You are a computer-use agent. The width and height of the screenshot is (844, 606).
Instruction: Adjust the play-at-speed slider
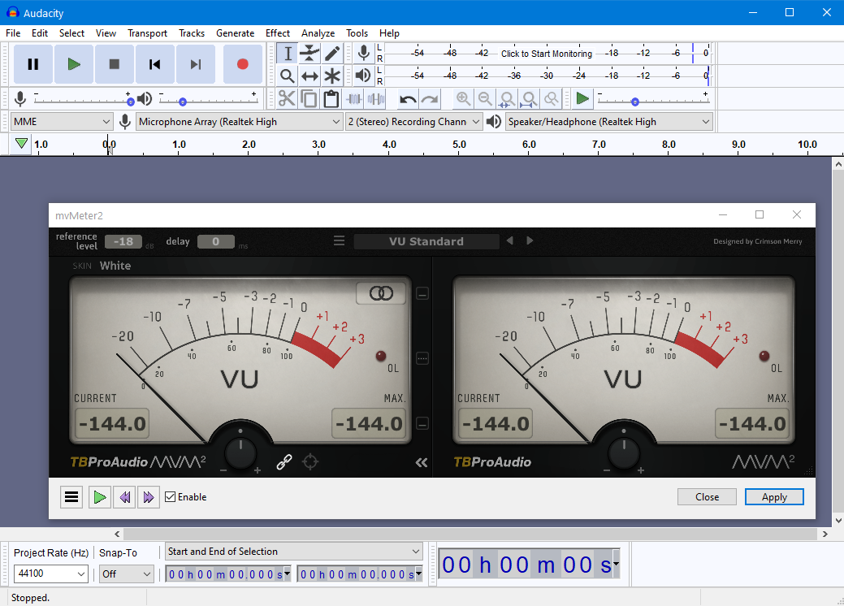pyautogui.click(x=653, y=99)
